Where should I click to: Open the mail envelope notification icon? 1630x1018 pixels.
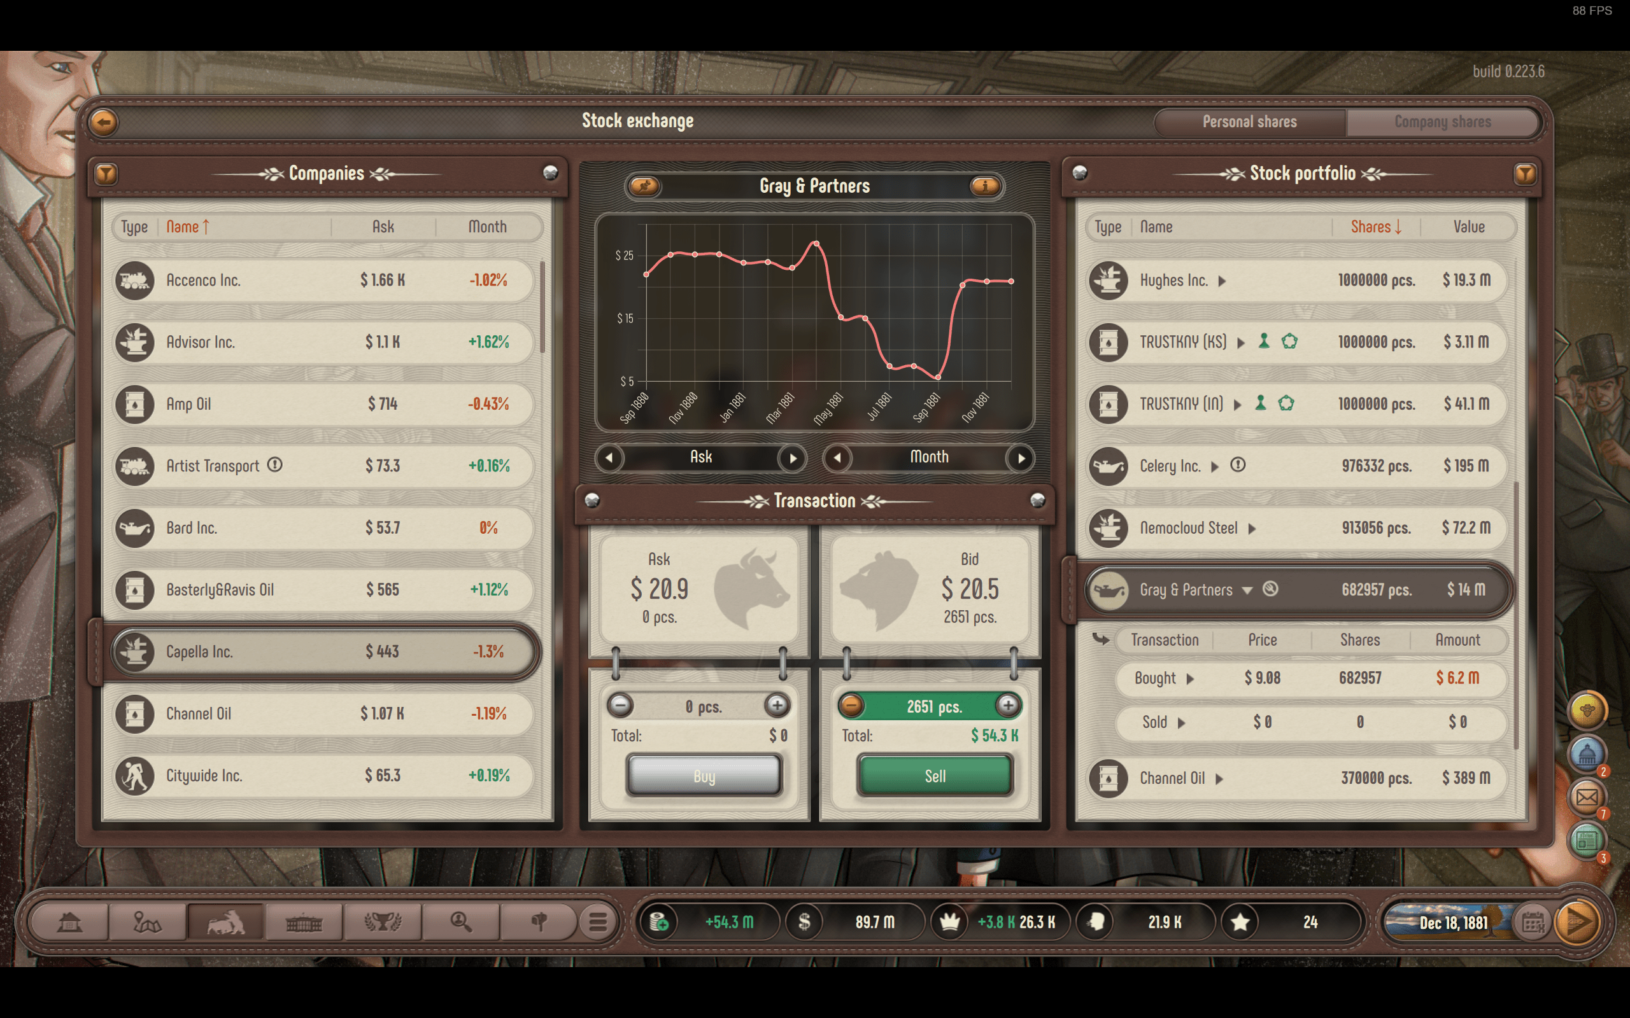1586,797
